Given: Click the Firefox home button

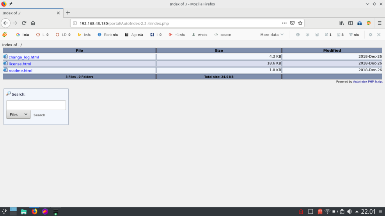Looking at the screenshot, I should (33, 23).
